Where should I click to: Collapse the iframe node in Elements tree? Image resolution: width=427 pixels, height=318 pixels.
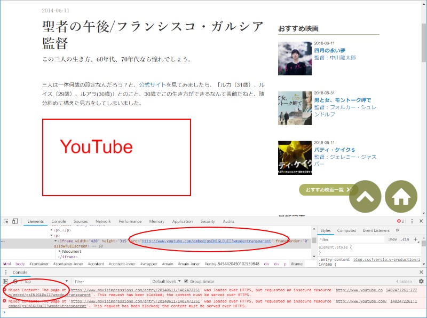pyautogui.click(x=56, y=241)
